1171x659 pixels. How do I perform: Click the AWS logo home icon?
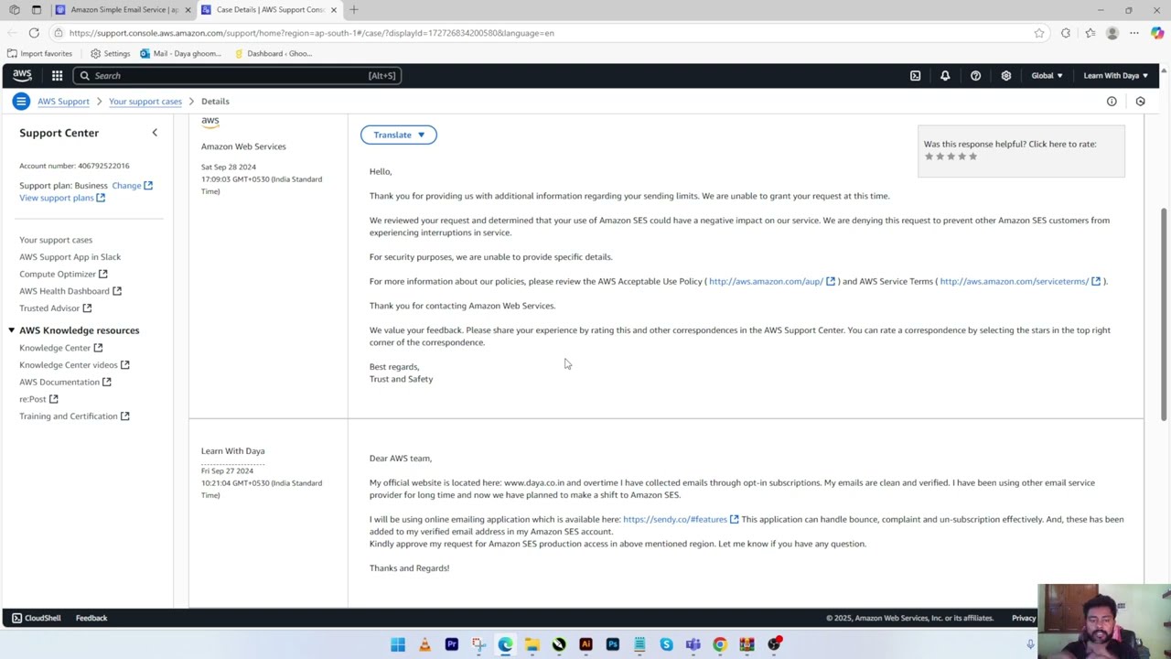tap(22, 76)
